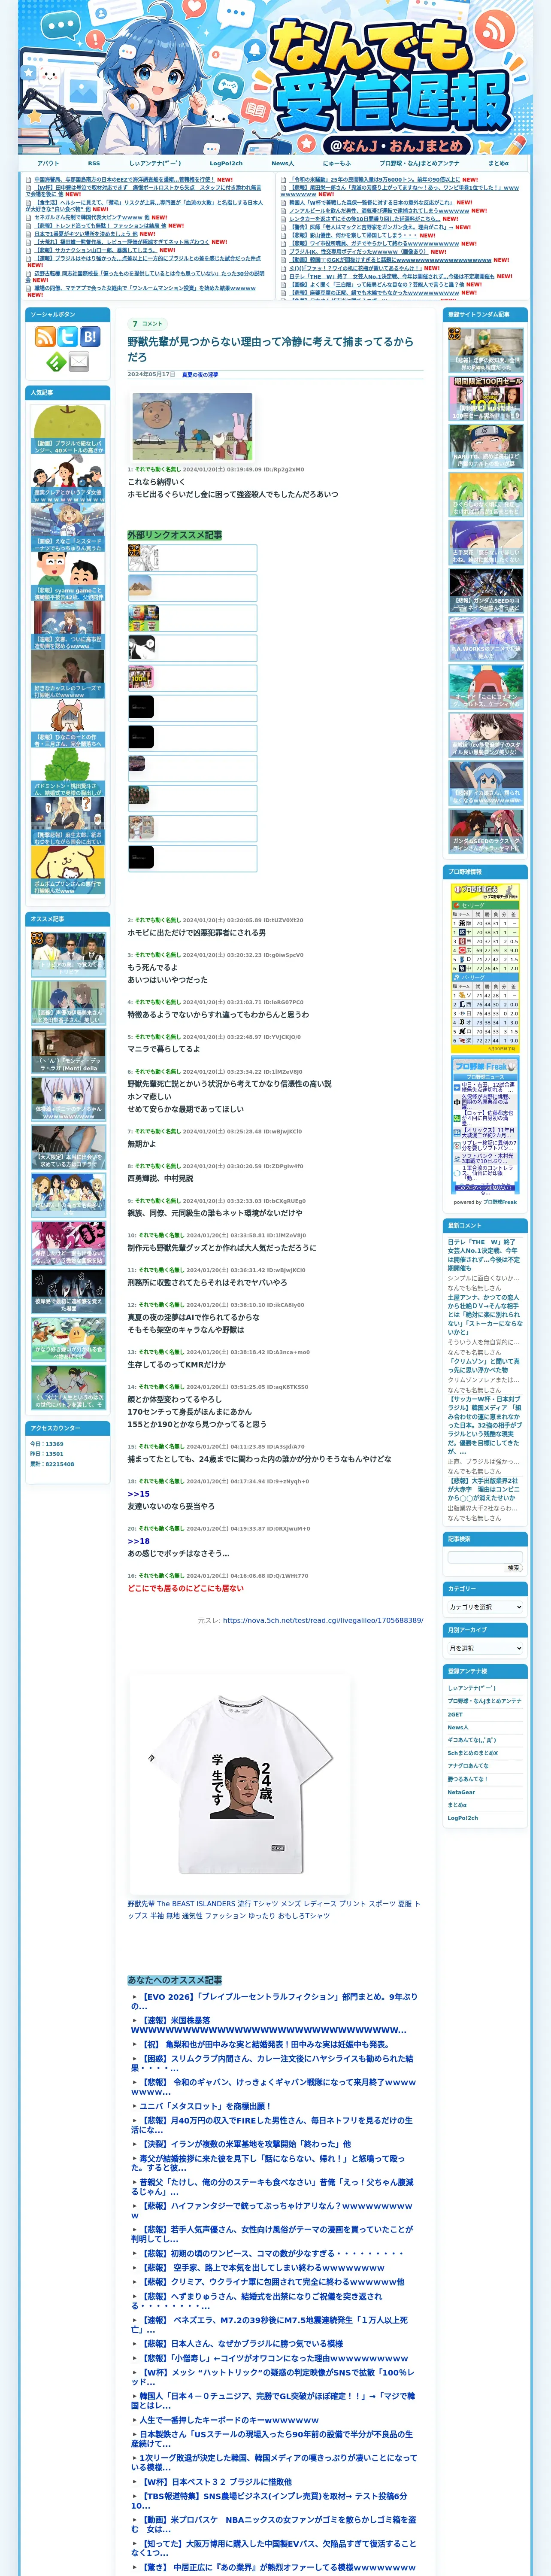
Task: Open the envelope mail icon
Action: tap(79, 361)
